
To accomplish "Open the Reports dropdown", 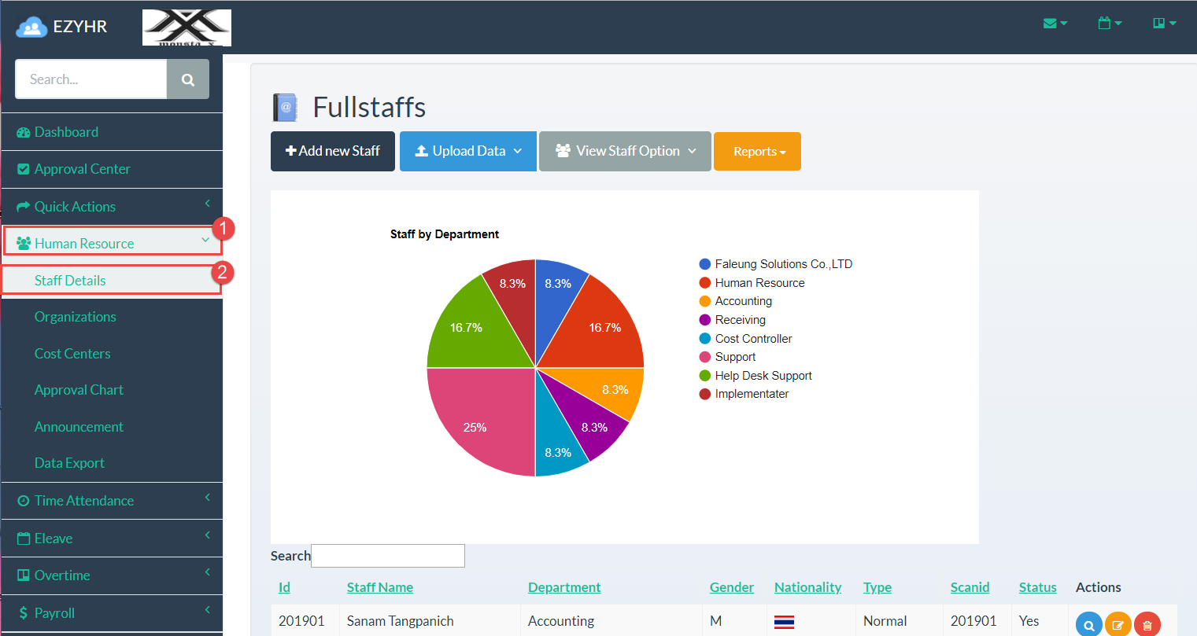I will [756, 151].
